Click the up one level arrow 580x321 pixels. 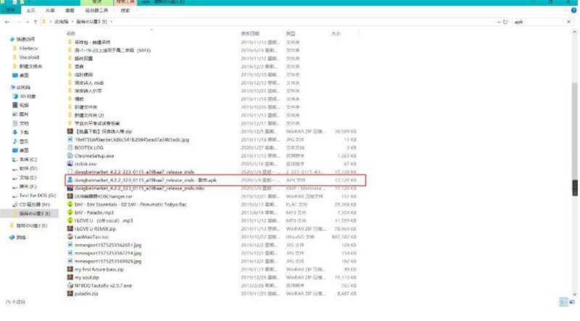(35, 22)
